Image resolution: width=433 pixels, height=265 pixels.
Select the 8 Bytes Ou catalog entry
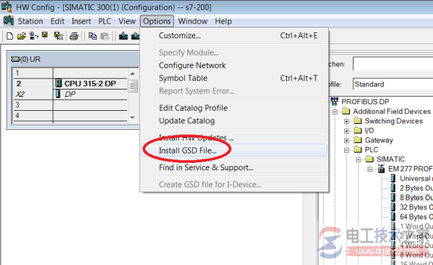click(415, 197)
